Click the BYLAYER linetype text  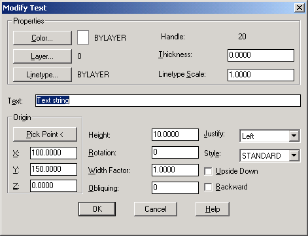pos(93,75)
